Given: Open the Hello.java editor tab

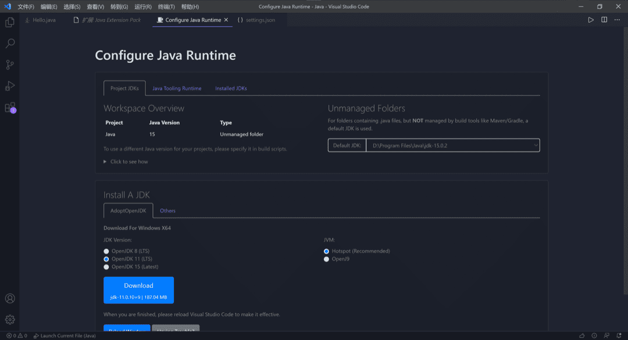Looking at the screenshot, I should click(x=41, y=20).
